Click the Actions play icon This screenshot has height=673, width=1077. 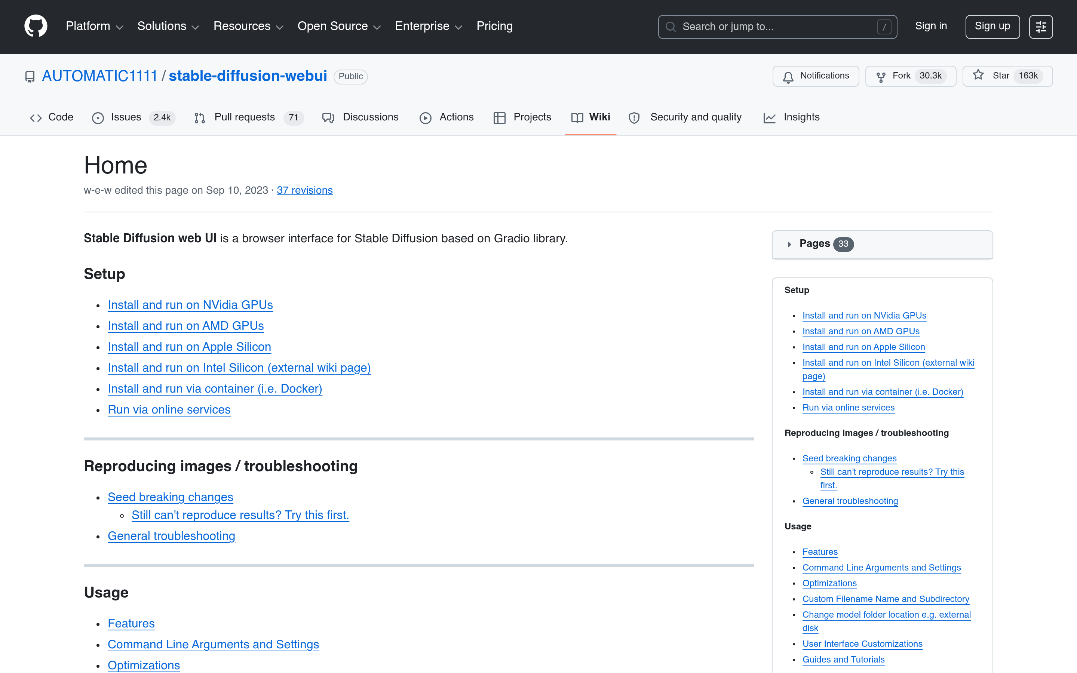[x=426, y=118]
